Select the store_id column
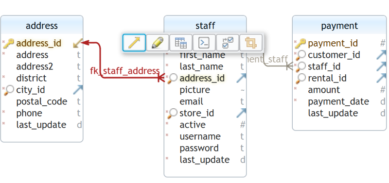The width and height of the screenshot is (389, 183). [197, 113]
